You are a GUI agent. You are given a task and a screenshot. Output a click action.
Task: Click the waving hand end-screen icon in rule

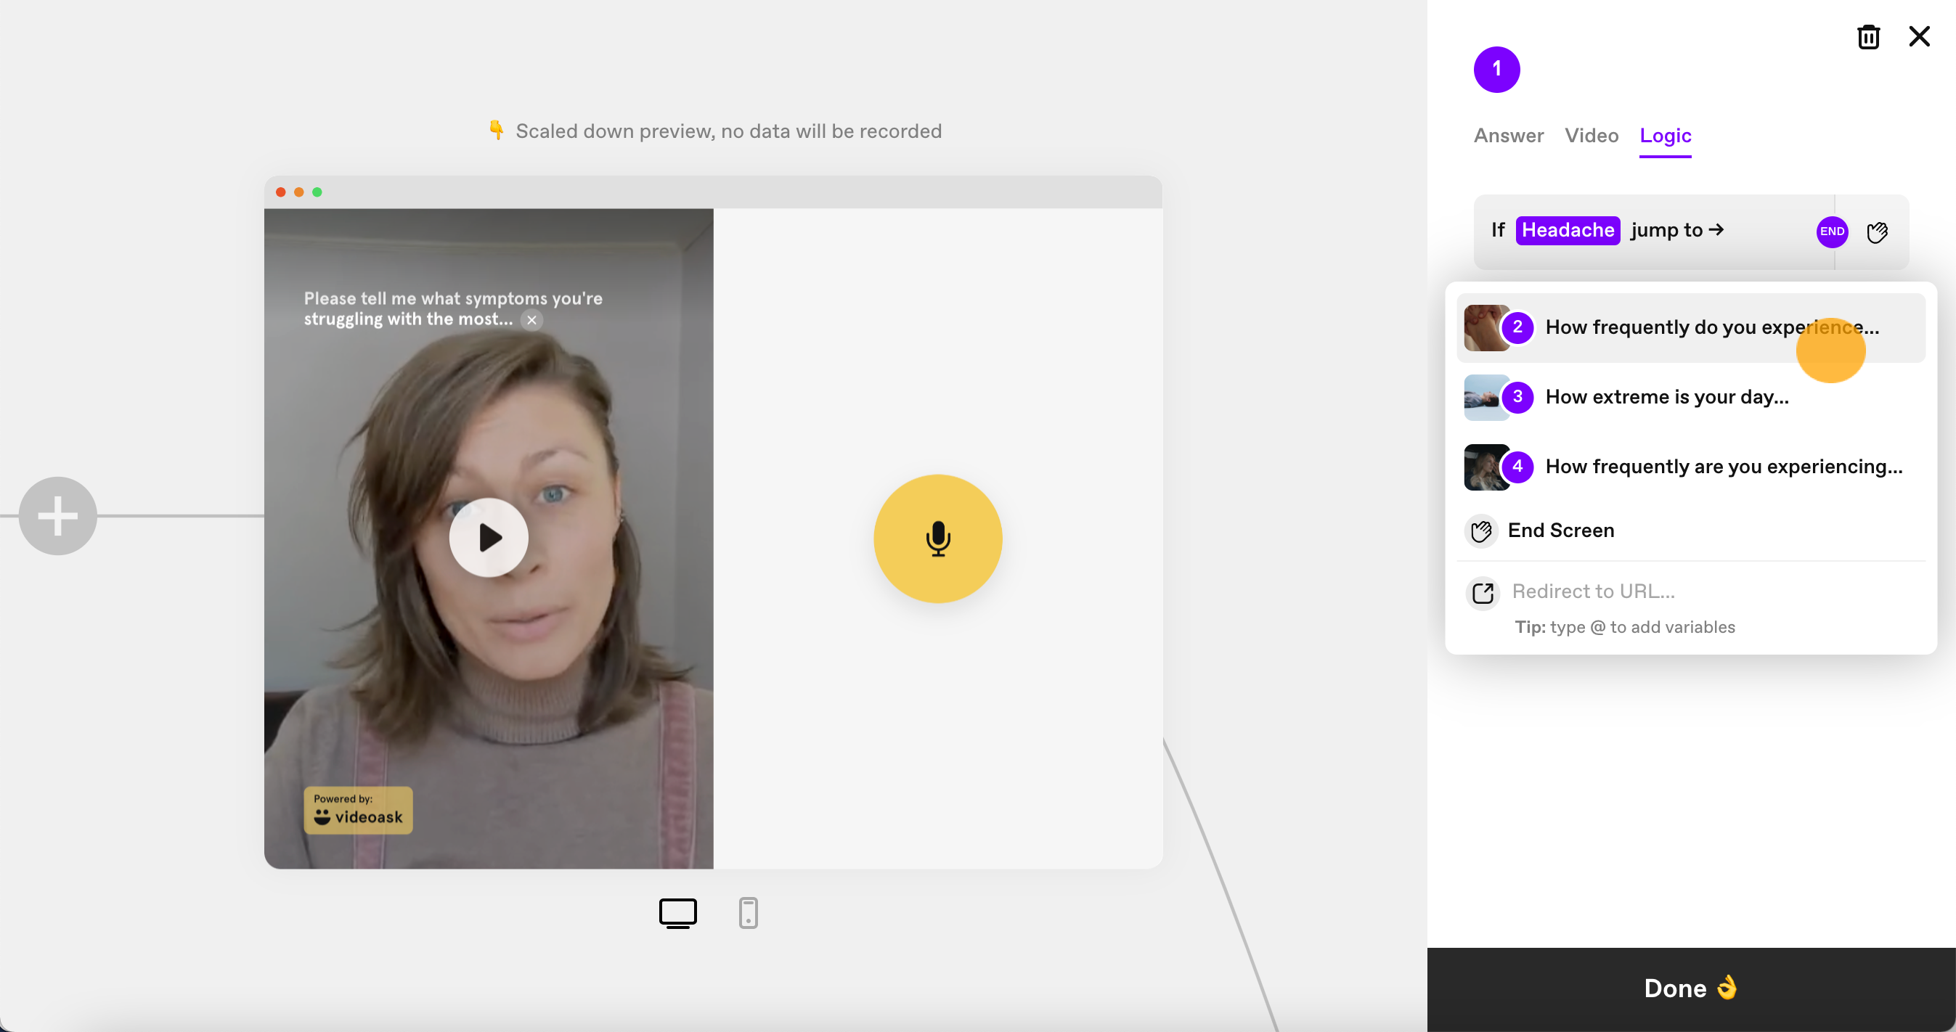(1877, 232)
